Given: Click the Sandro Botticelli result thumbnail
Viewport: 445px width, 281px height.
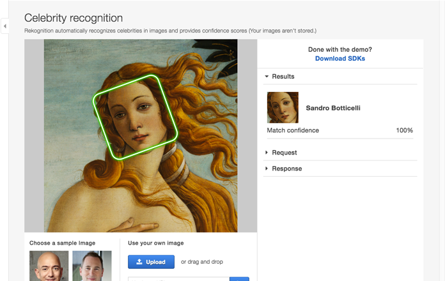Looking at the screenshot, I should (x=283, y=107).
